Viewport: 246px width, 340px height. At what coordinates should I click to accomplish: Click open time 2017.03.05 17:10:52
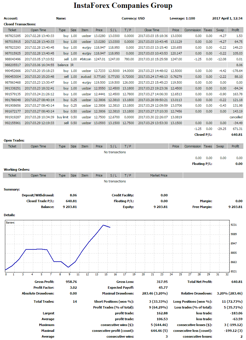[39, 59]
